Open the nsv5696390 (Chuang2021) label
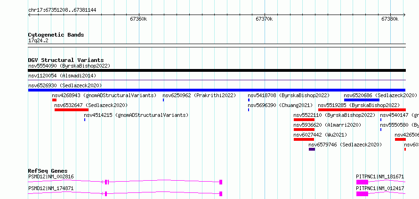This screenshot has height=199, width=419. [280, 105]
